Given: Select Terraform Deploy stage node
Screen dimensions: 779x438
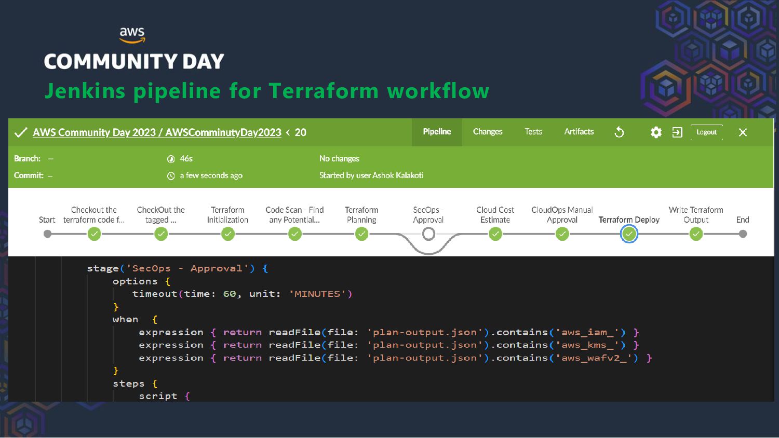Looking at the screenshot, I should pos(629,234).
